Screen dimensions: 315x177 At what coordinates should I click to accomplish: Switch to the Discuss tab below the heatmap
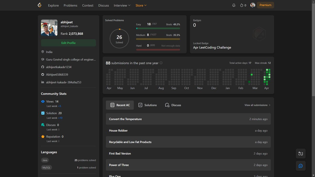click(173, 105)
